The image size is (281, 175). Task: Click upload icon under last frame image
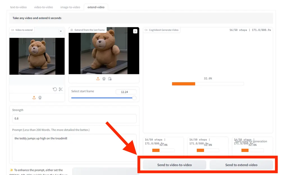98,79
